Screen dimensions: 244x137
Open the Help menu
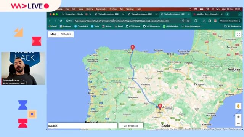pos(139,9)
